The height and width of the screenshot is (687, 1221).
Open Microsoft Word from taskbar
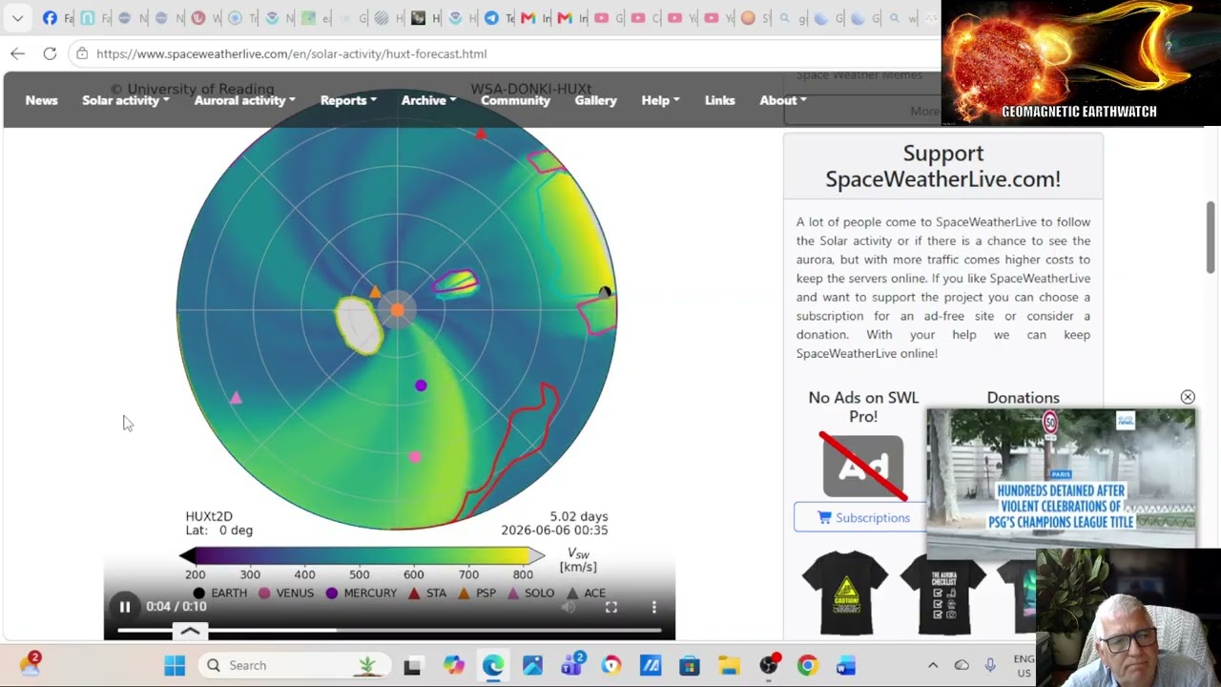846,665
